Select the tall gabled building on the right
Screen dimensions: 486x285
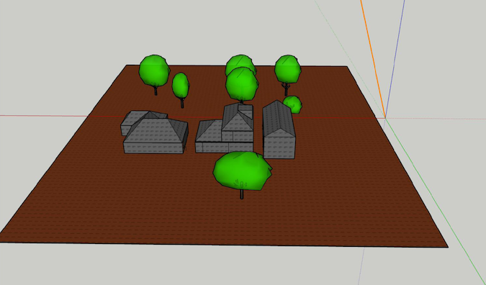(279, 130)
